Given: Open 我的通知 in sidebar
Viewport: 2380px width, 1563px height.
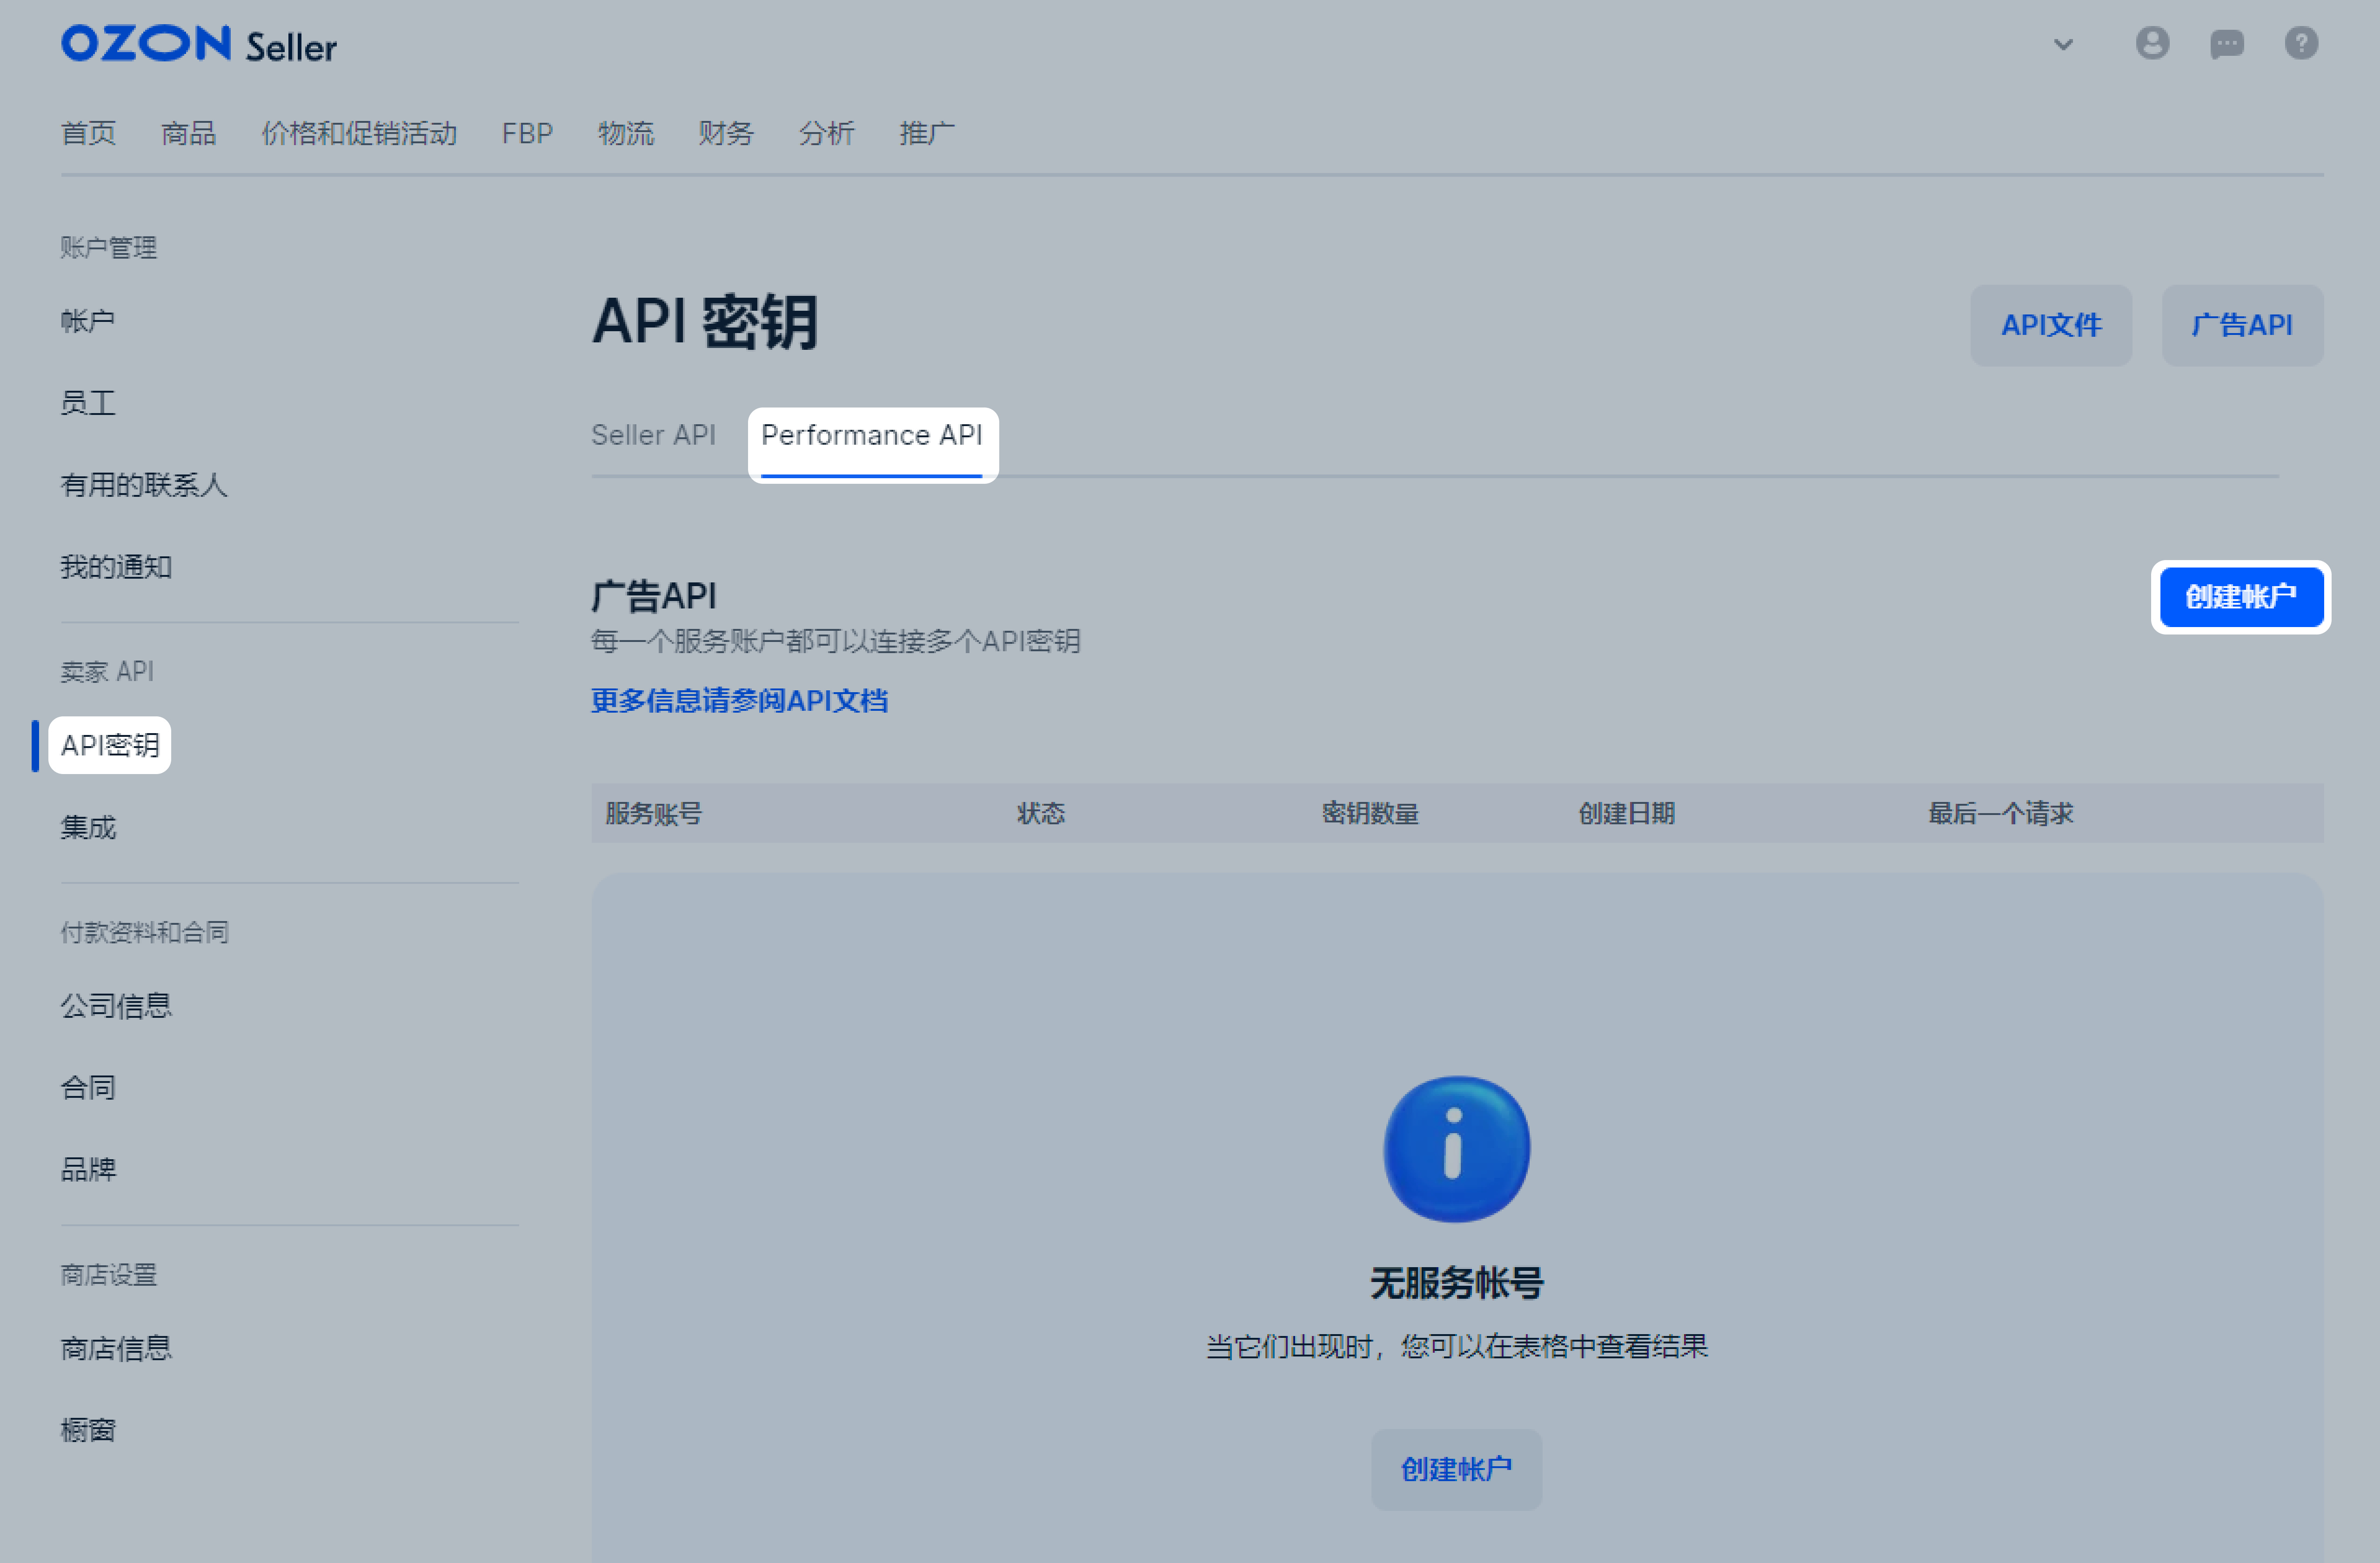Looking at the screenshot, I should coord(116,567).
